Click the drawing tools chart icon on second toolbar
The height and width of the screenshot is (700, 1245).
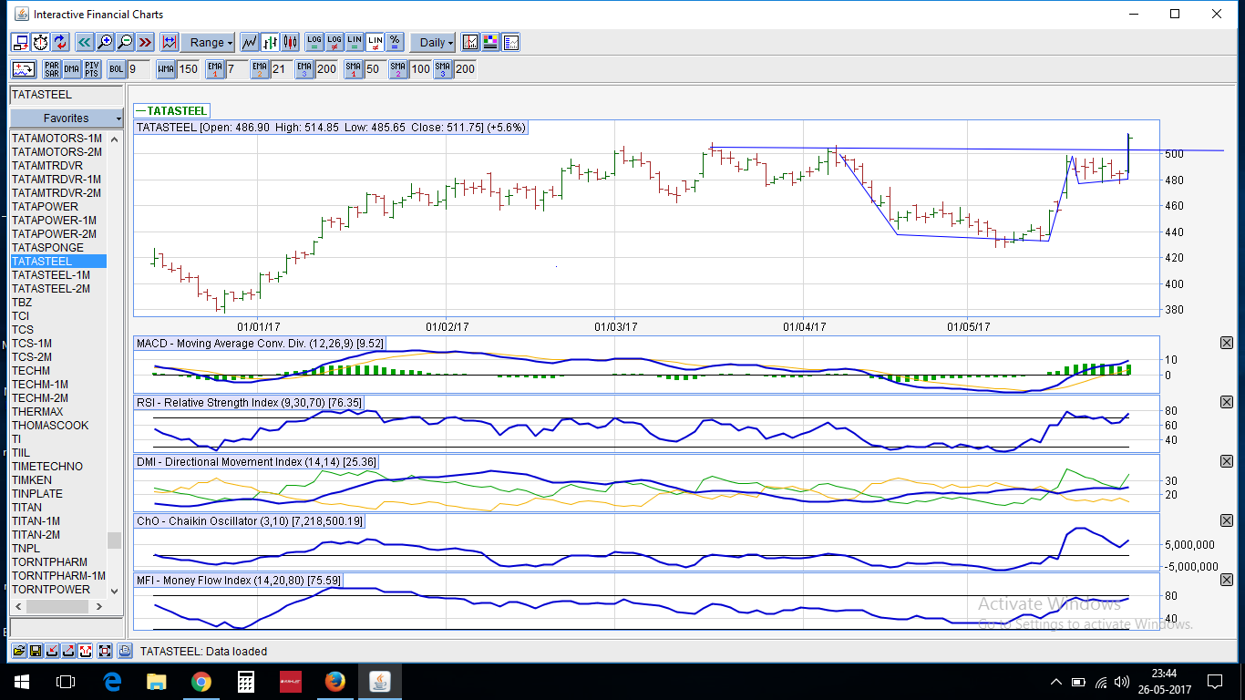click(x=24, y=69)
